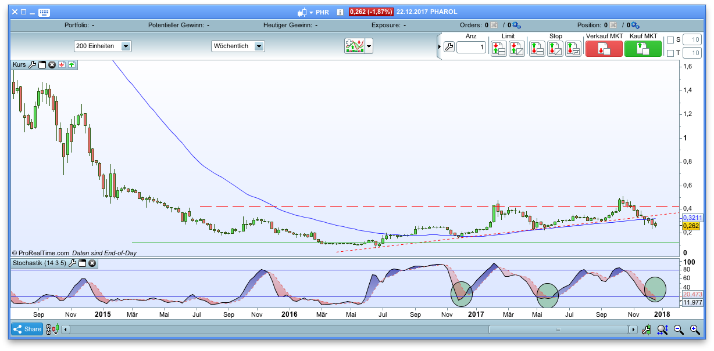Click the horizontal chart scrollbar thumb
Viewport: 714px width, 351px height.
tap(558, 330)
